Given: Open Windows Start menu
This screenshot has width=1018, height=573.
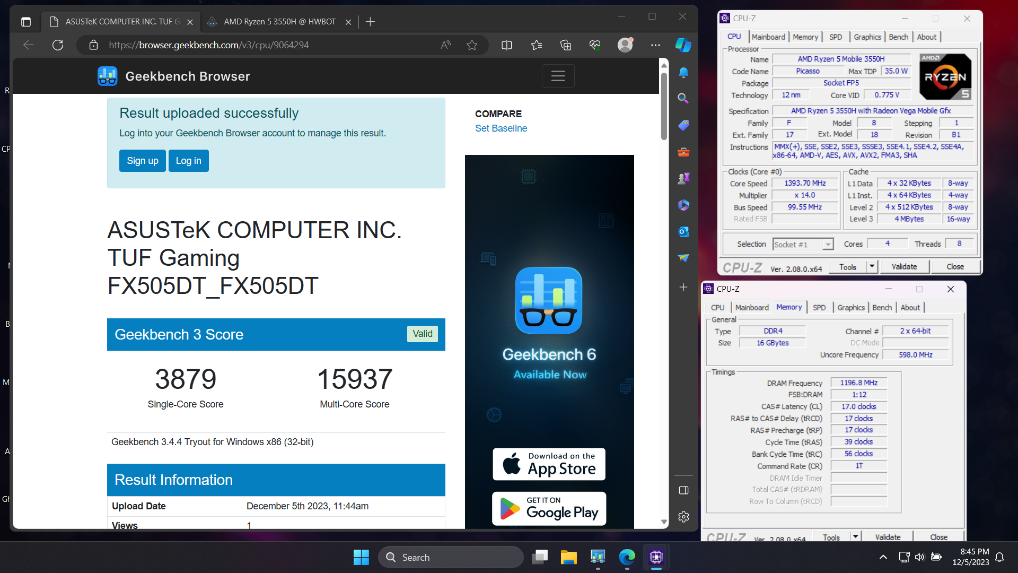Looking at the screenshot, I should (361, 557).
